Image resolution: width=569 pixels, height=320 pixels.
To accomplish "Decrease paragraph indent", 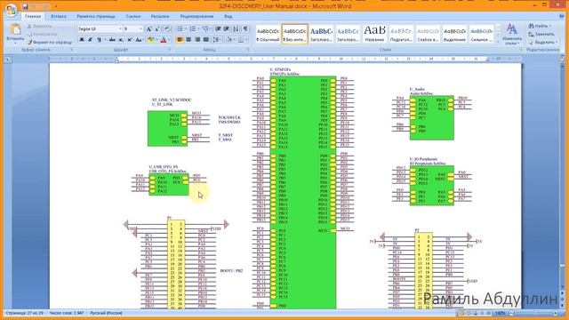I will click(x=218, y=29).
